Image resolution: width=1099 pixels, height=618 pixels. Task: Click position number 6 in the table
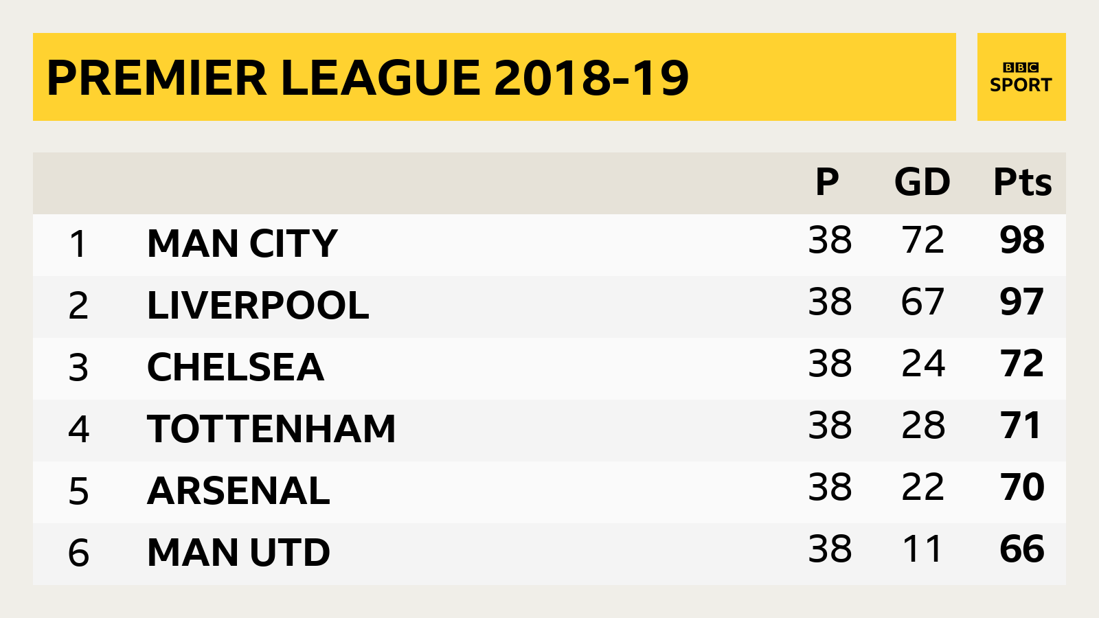point(78,553)
